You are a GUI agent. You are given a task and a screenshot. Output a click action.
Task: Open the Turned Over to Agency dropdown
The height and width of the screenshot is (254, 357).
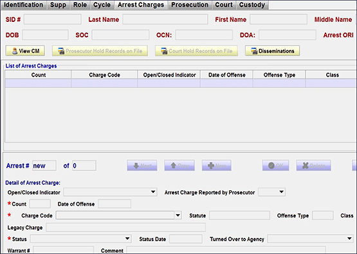click(x=311, y=239)
